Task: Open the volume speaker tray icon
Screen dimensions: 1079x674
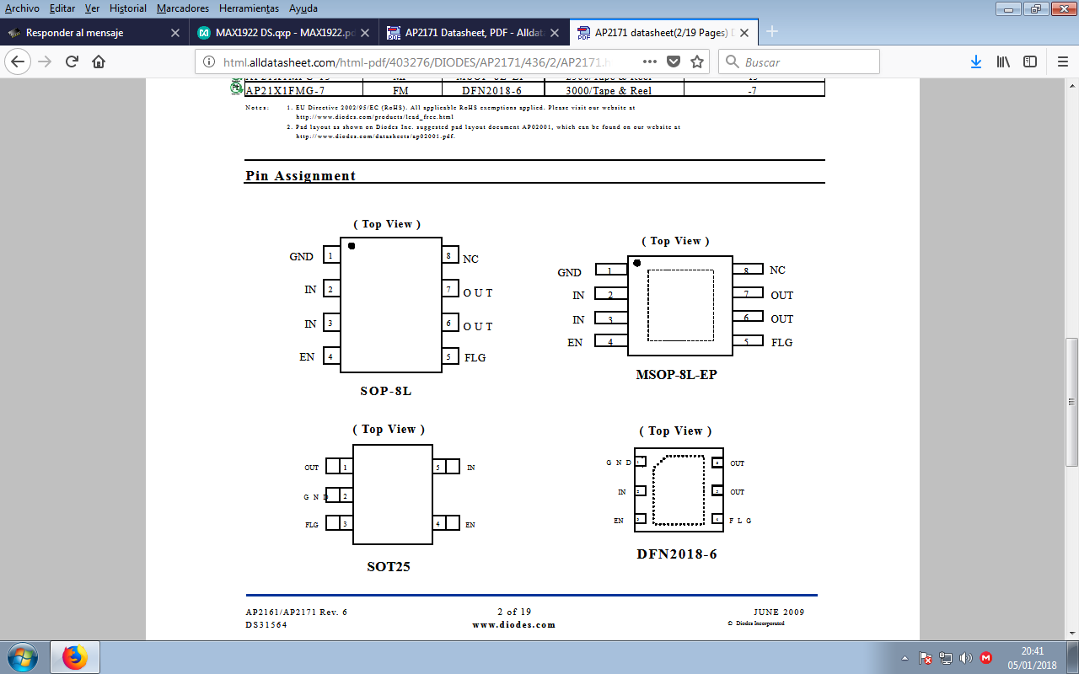Action: pos(966,658)
